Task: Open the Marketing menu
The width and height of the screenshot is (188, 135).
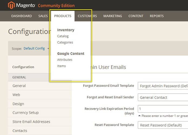Action: 113,16
